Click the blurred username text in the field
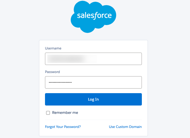 [x=72, y=59]
